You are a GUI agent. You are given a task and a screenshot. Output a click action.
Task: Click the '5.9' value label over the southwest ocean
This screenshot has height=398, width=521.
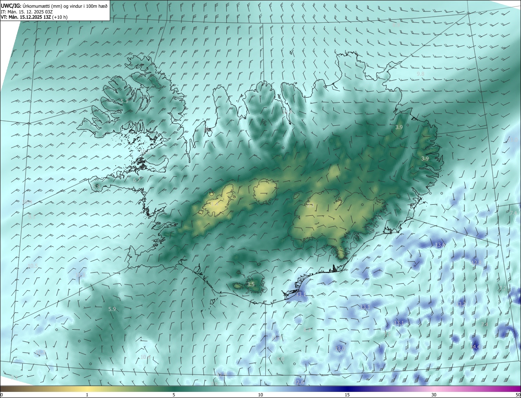(x=112, y=309)
